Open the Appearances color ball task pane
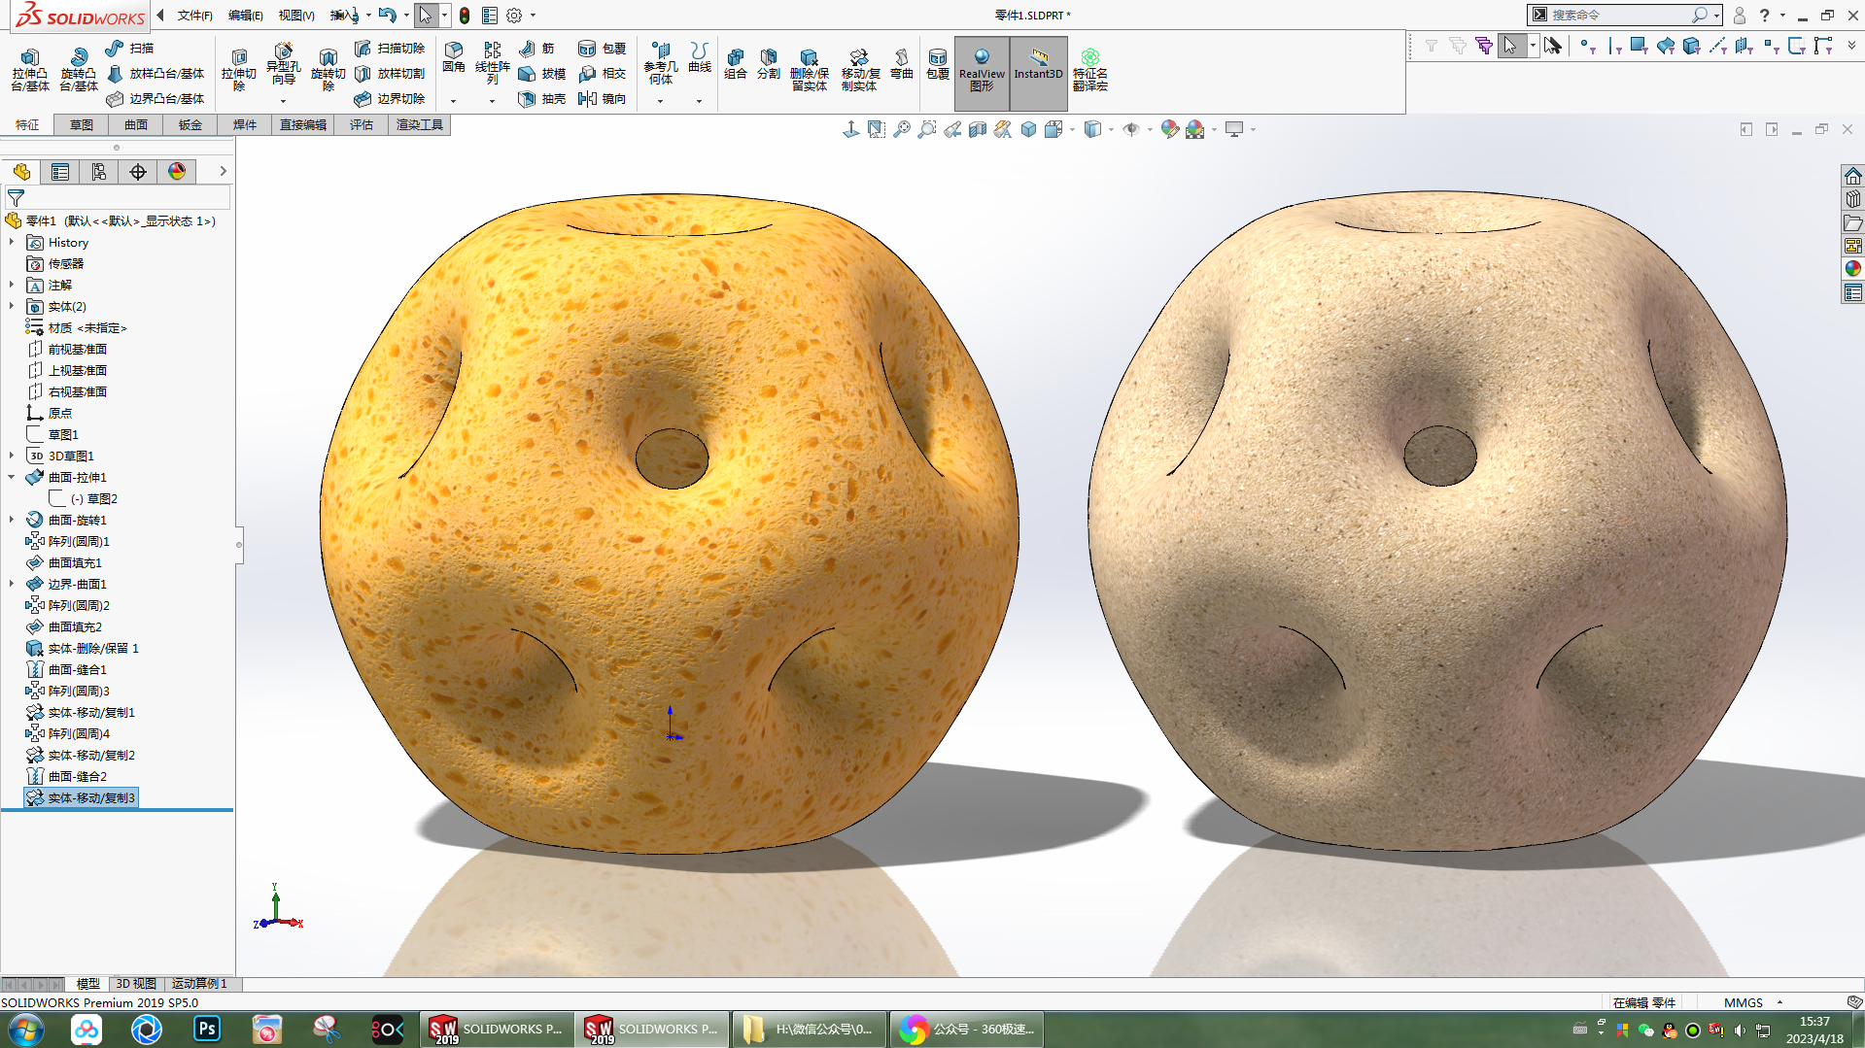1865x1048 pixels. click(1852, 269)
